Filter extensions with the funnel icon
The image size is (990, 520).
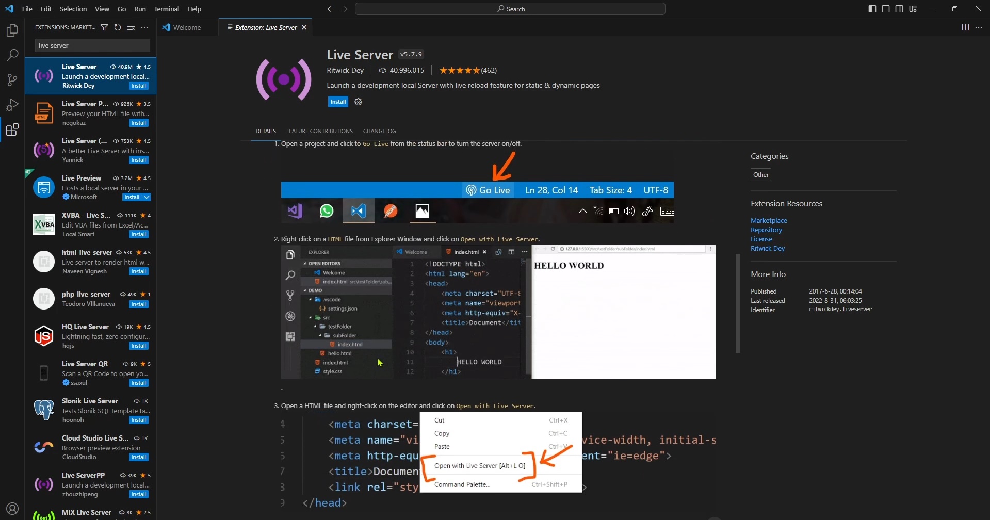104,27
